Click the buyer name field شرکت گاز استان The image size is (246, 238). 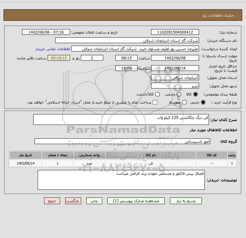click(x=127, y=41)
